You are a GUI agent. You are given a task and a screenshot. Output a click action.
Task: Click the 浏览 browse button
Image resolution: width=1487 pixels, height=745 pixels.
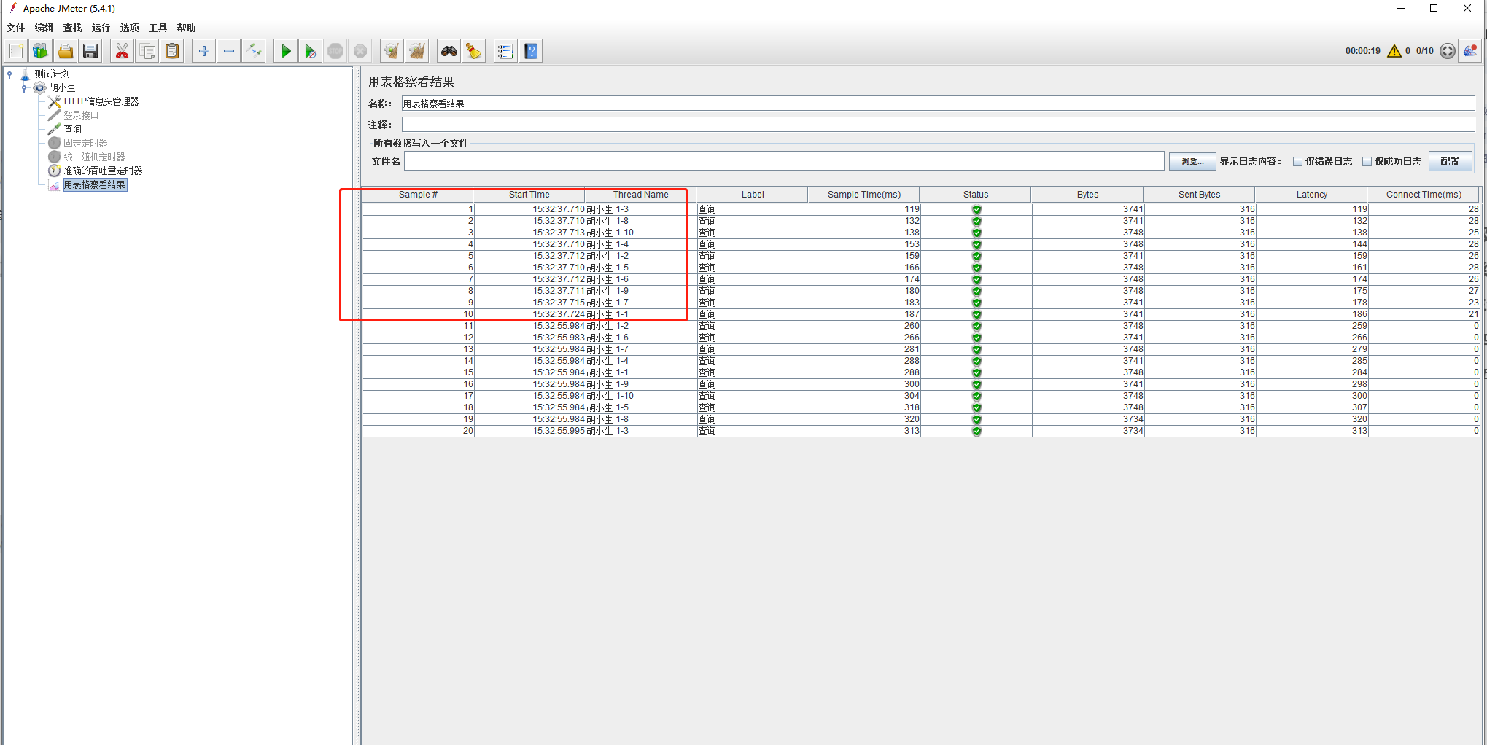click(x=1192, y=161)
